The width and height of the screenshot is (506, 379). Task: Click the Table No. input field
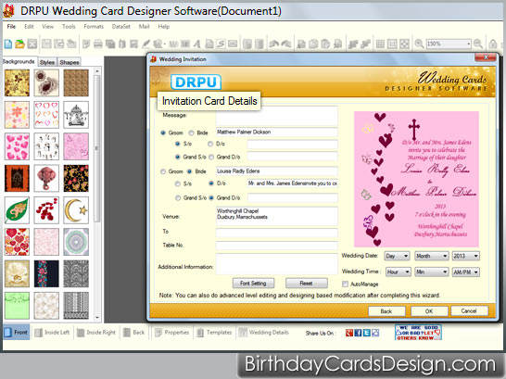(277, 246)
